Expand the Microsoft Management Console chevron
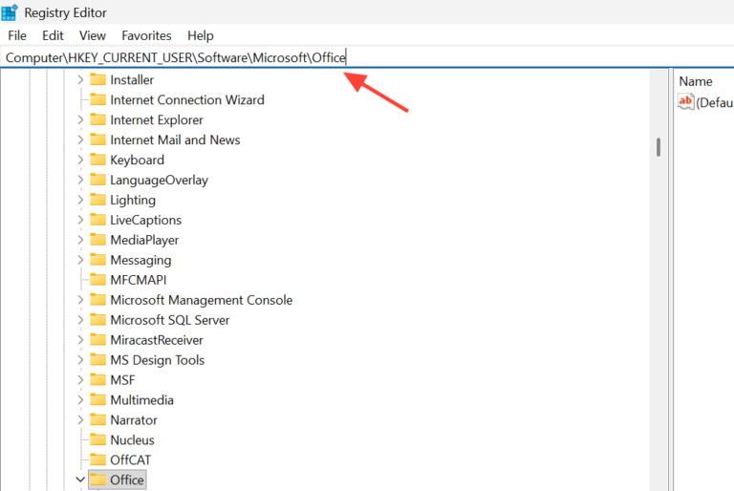This screenshot has height=491, width=734. coord(80,300)
